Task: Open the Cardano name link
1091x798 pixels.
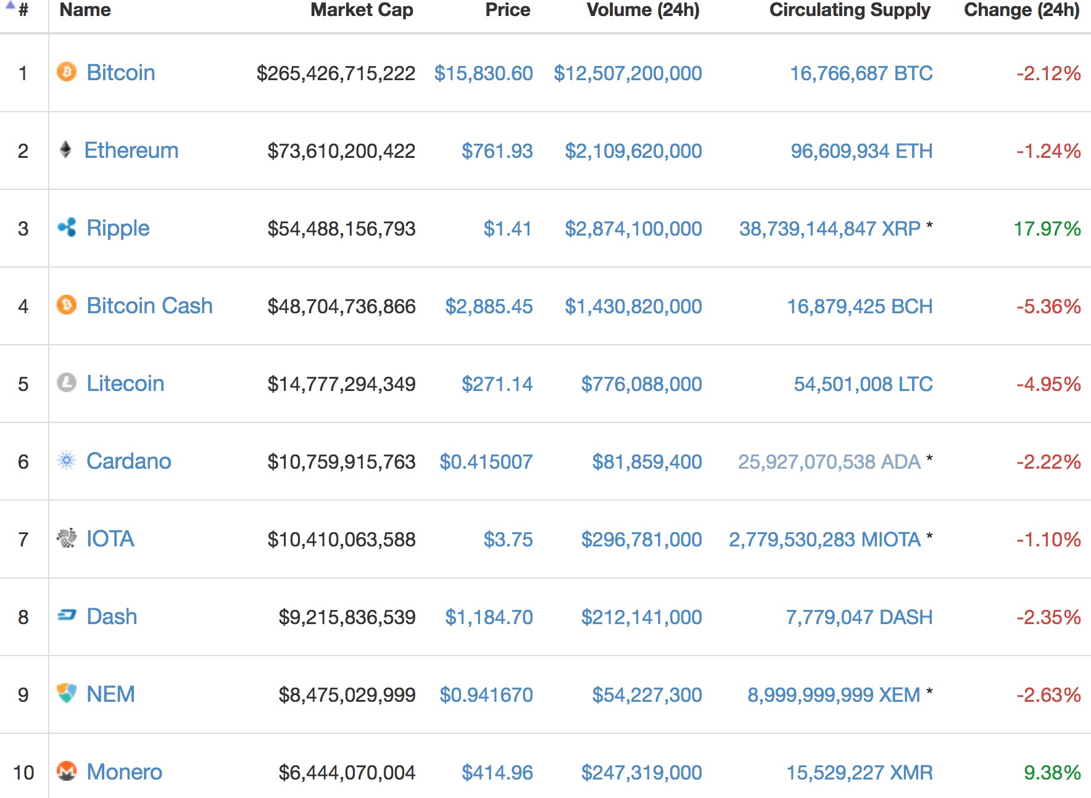Action: [x=129, y=461]
